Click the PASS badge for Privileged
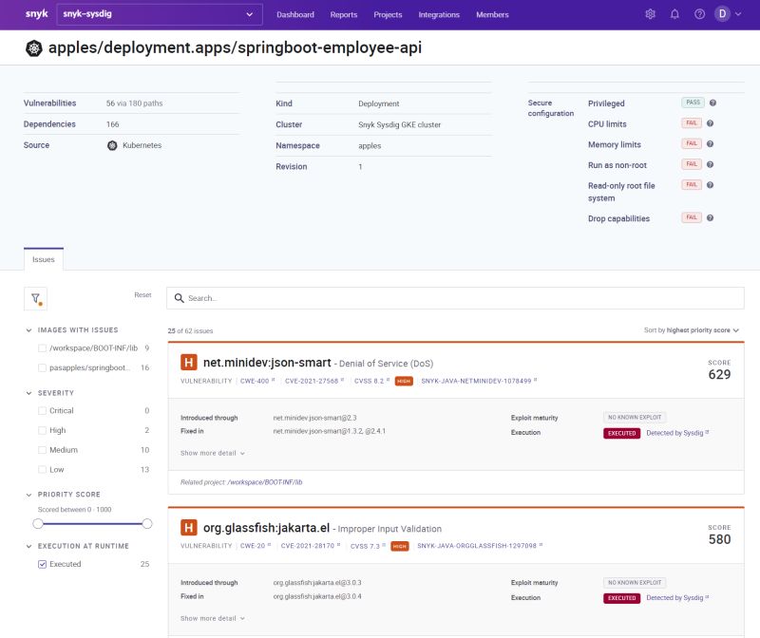Image resolution: width=760 pixels, height=638 pixels. (x=693, y=103)
